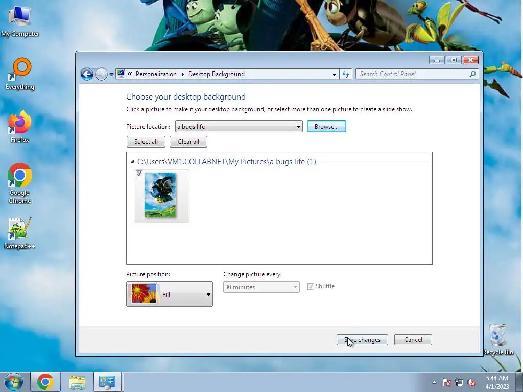This screenshot has height=392, width=523.
Task: Click Select all button
Action: coord(146,142)
